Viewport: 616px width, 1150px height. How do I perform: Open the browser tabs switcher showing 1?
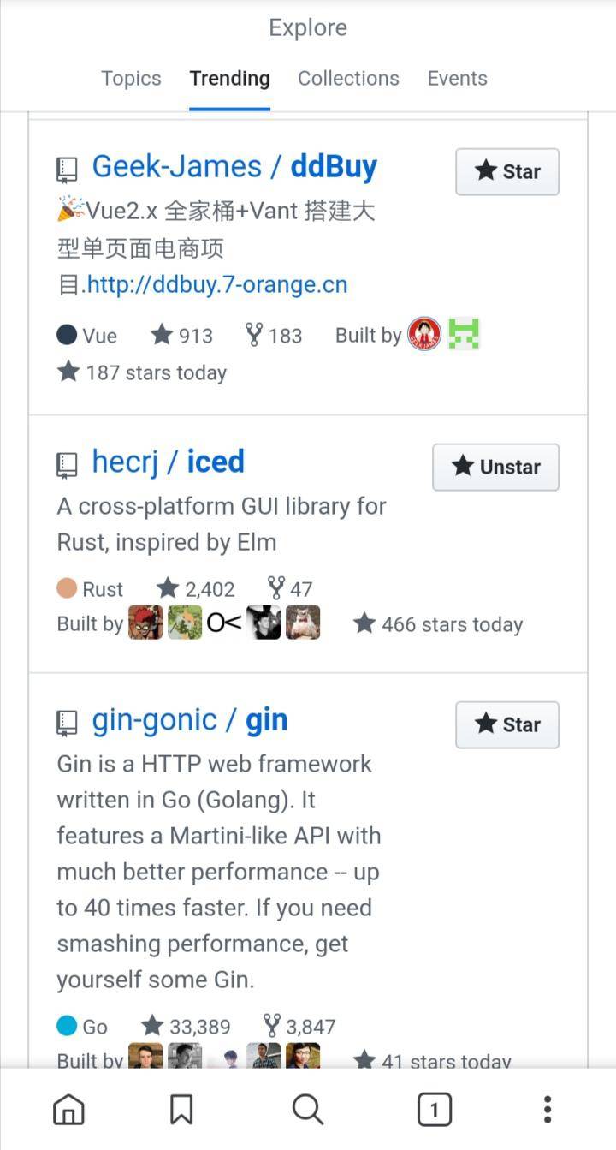point(434,1108)
